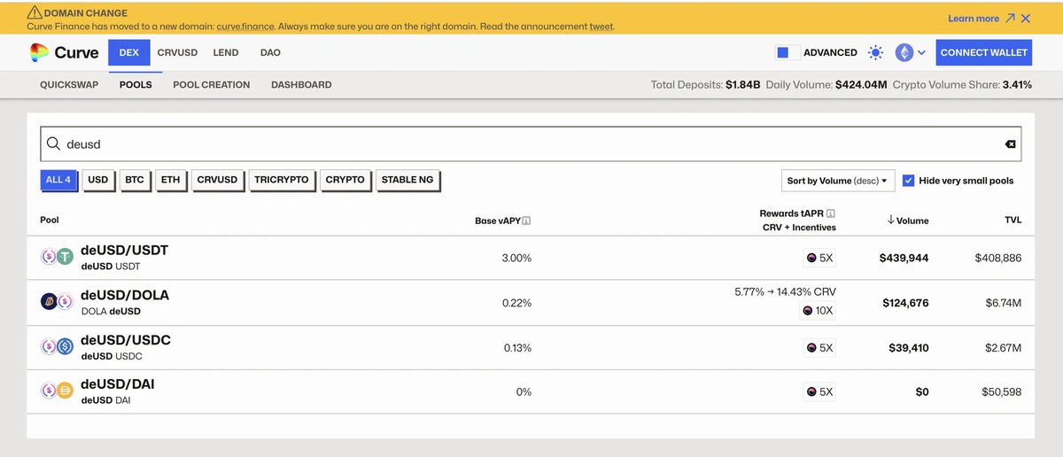1063x457 pixels.
Task: Expand the network selector chevron
Action: 921,53
